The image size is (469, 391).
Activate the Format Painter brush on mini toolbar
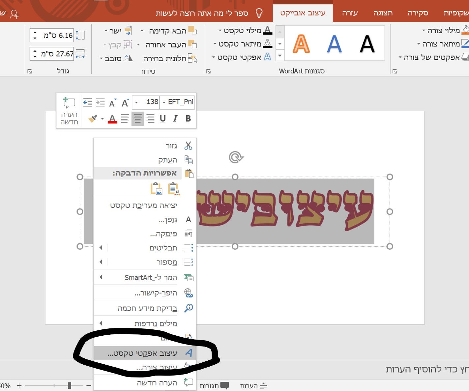tap(93, 119)
